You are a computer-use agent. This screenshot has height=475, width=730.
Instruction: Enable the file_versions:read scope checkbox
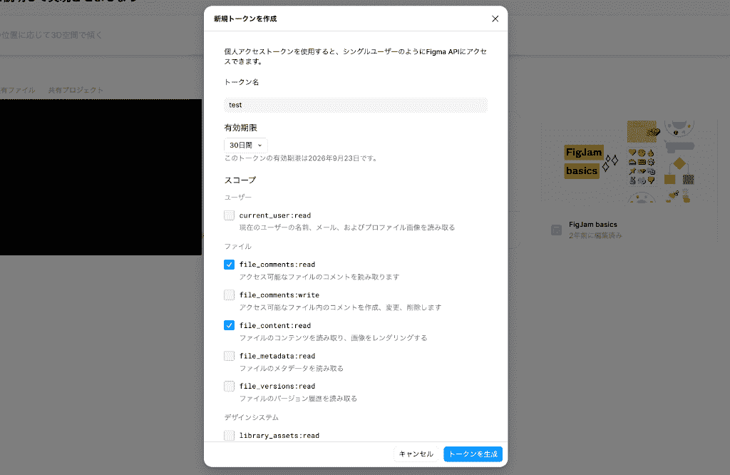pyautogui.click(x=229, y=386)
